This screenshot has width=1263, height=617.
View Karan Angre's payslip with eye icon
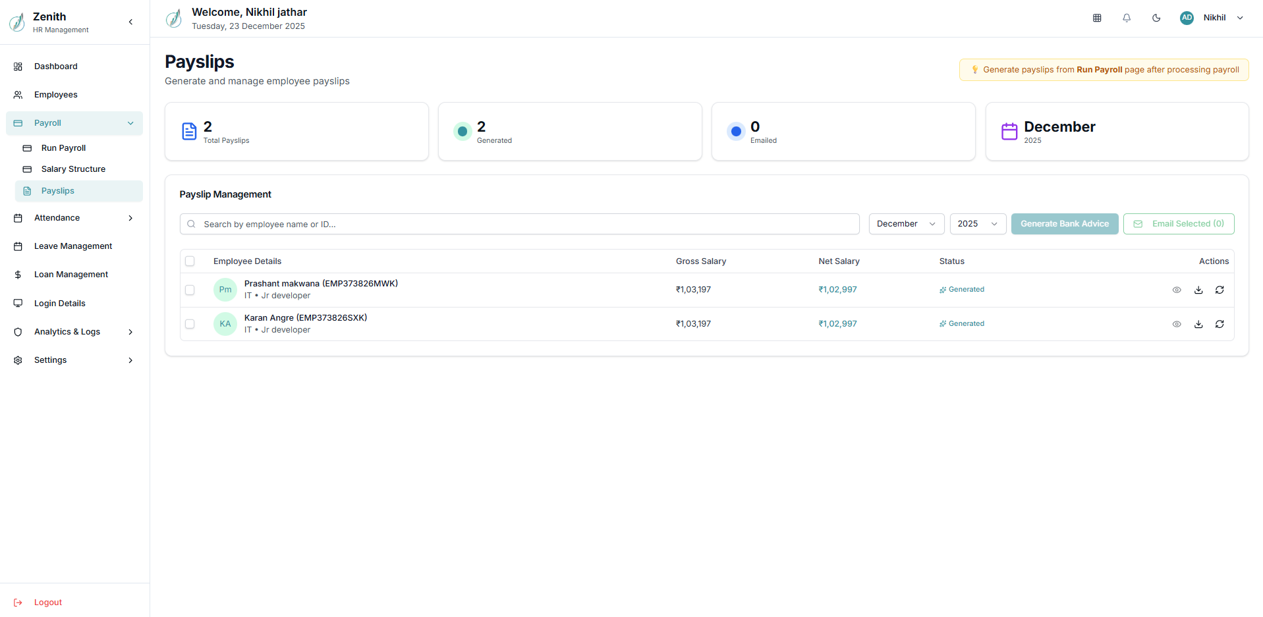1177,324
